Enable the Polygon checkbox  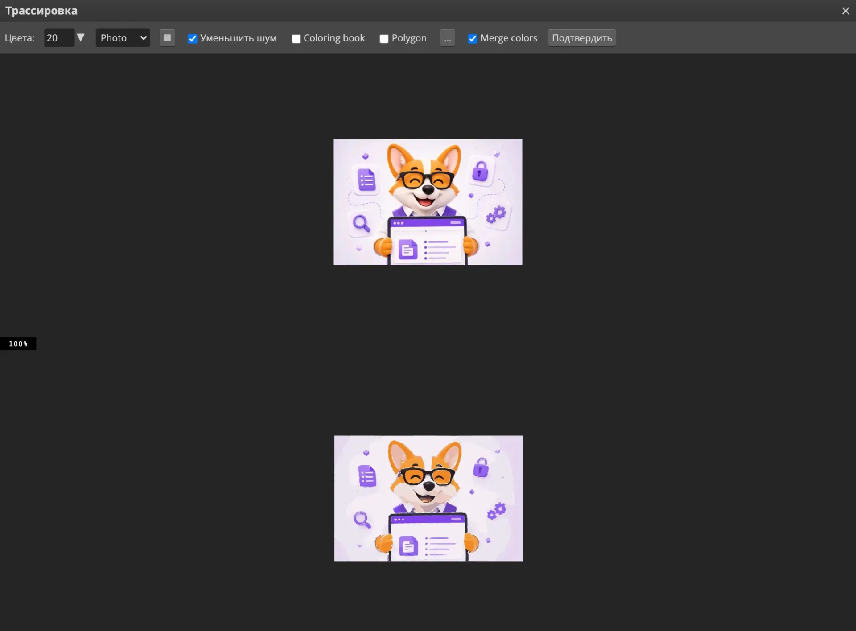(384, 39)
